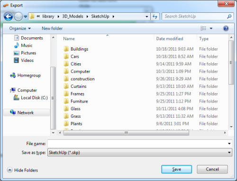
Task: Select Videos in navigation pane
Action: click(24, 60)
